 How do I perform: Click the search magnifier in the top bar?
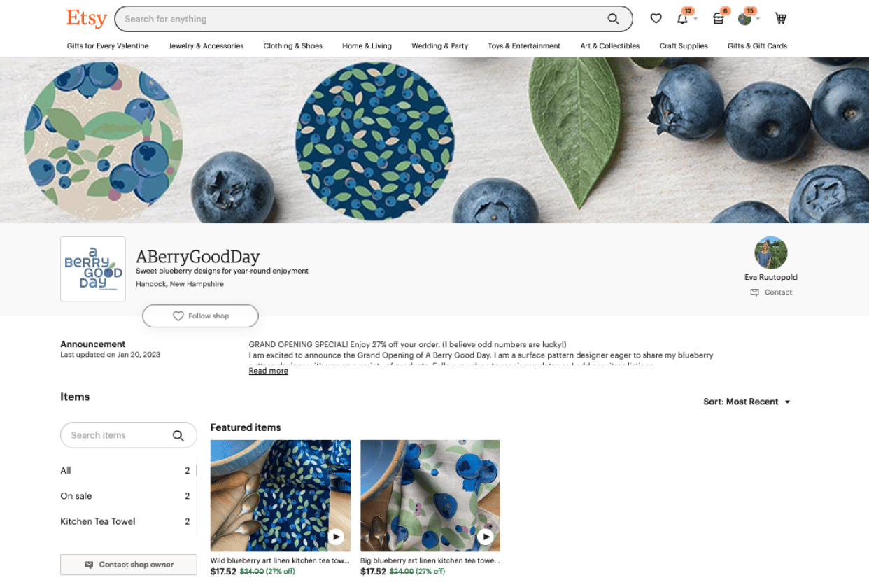tap(614, 19)
